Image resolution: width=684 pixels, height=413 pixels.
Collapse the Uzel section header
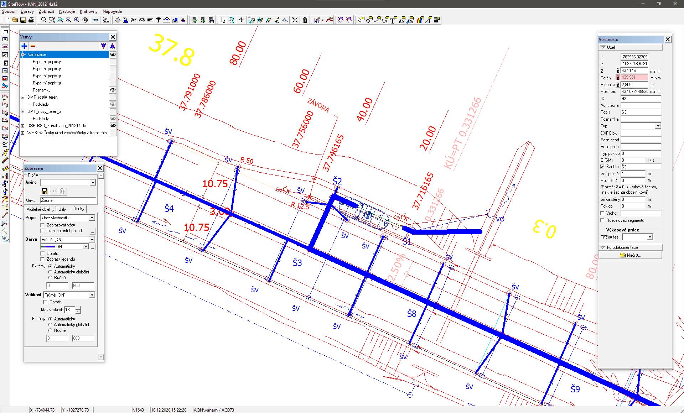coord(631,47)
